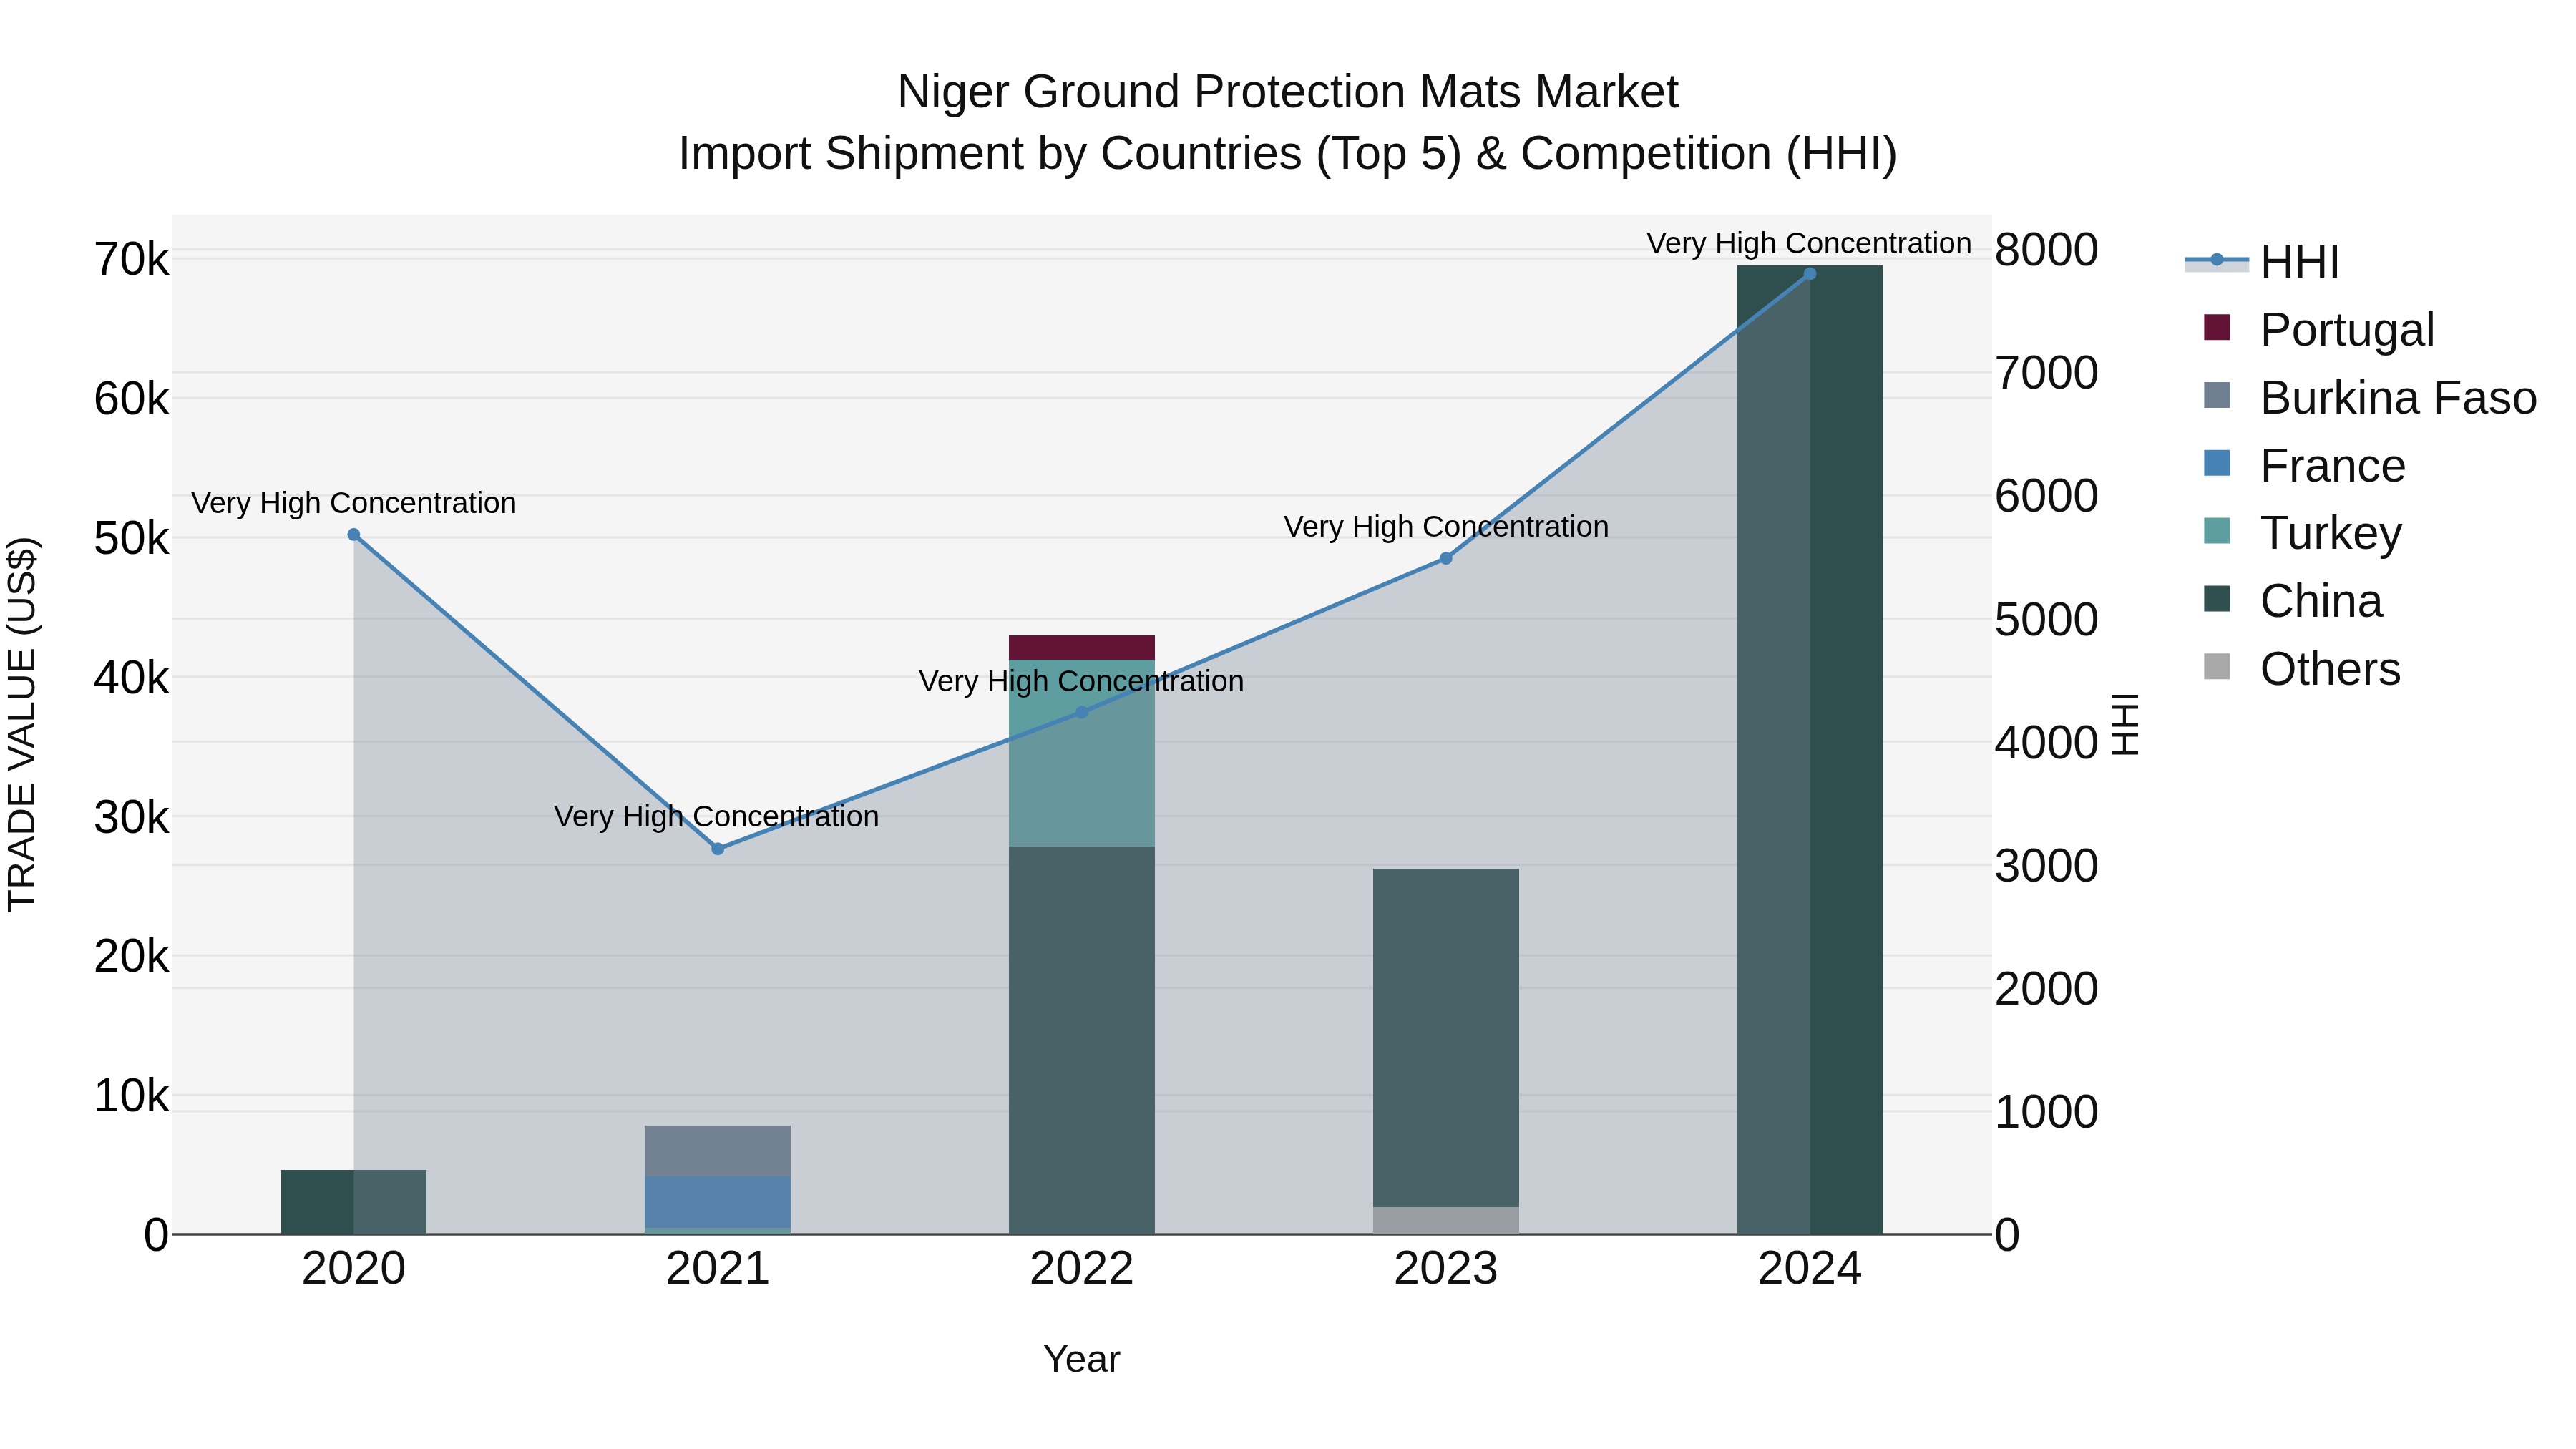Screen dimensions: 2576x1449
Task: Click the 4000 HHI axis tick label
Action: point(2047,743)
